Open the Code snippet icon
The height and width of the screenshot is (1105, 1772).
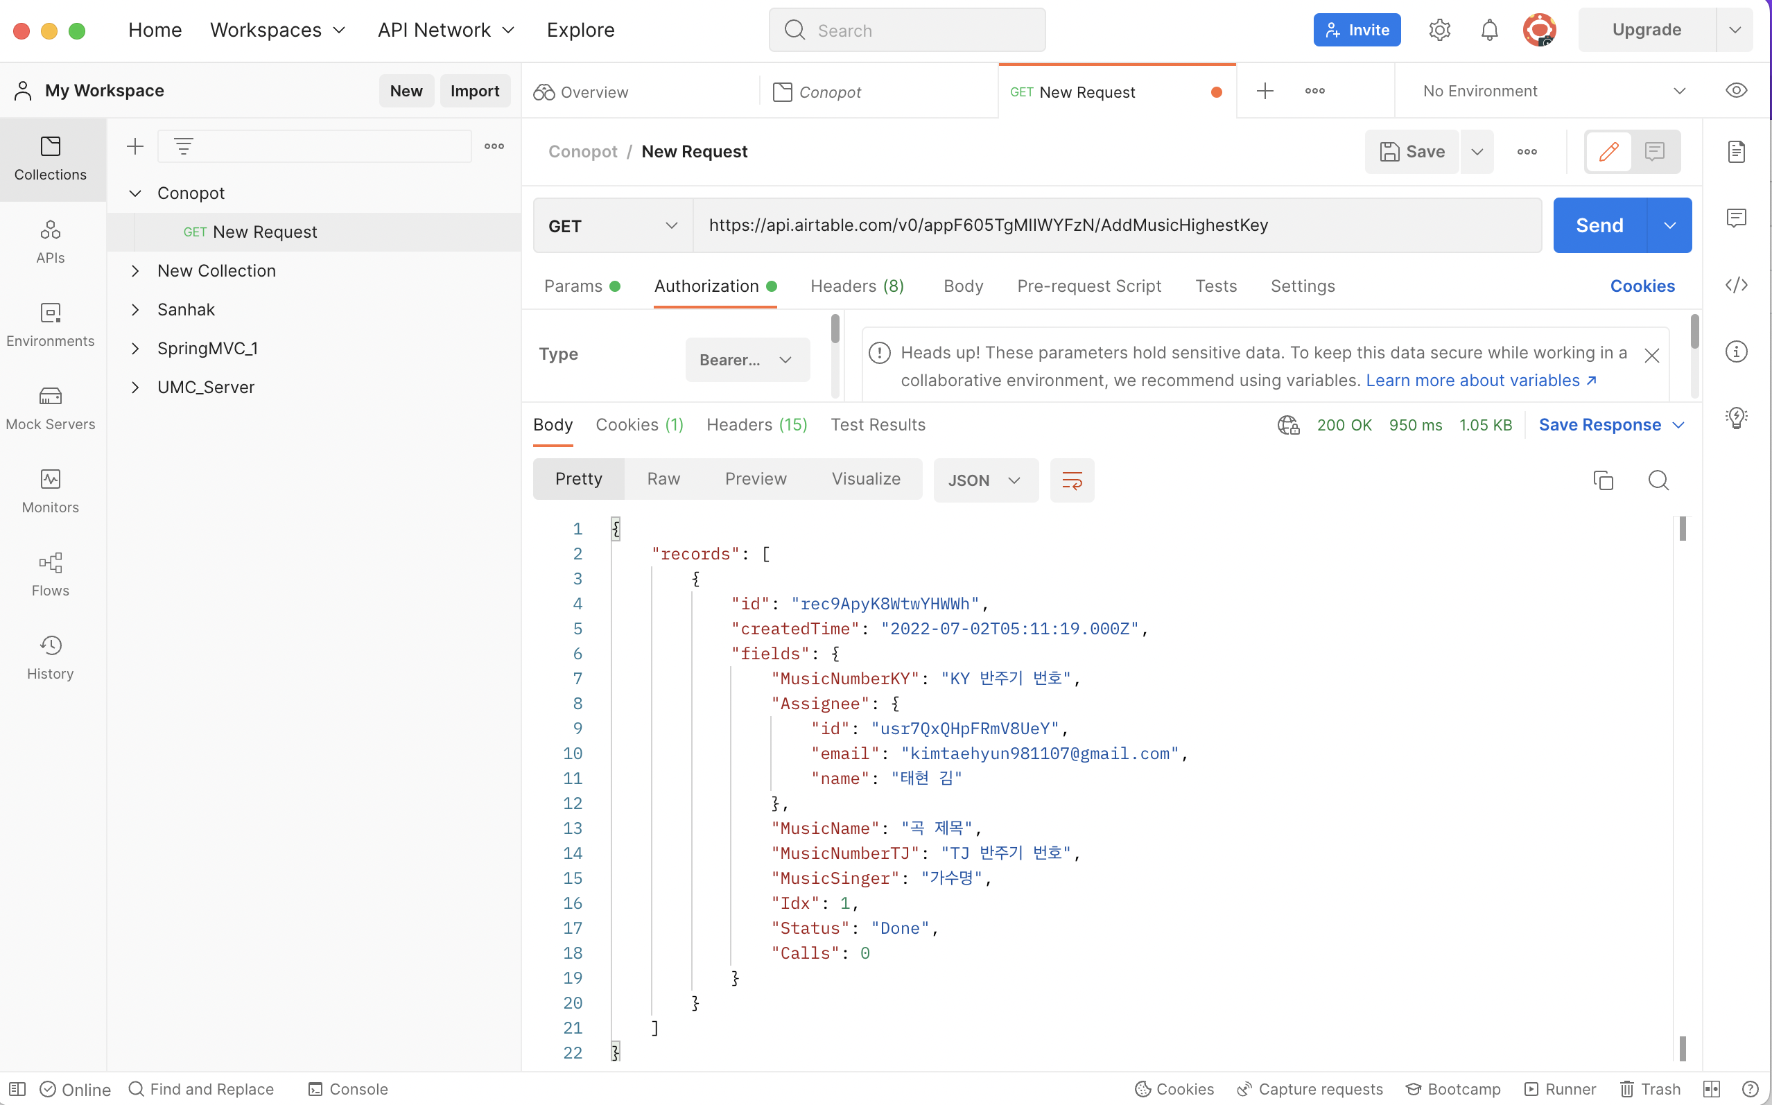pyautogui.click(x=1736, y=285)
